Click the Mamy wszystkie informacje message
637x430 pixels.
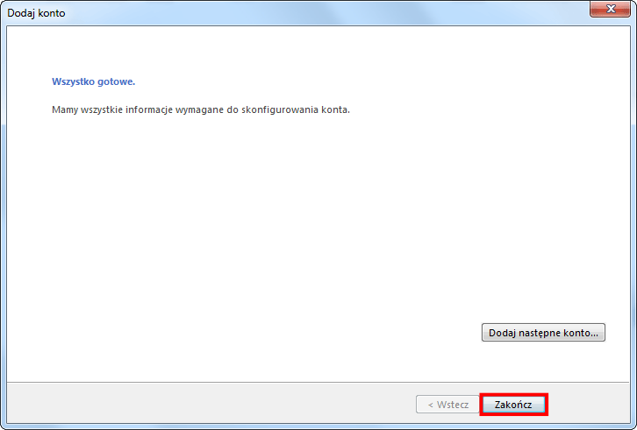pos(201,110)
